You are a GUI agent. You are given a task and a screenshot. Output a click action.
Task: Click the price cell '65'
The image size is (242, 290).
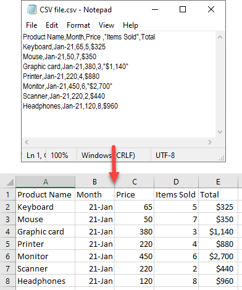(134, 207)
